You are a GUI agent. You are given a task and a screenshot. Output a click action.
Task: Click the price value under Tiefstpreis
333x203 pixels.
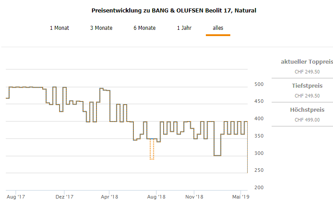302,95
